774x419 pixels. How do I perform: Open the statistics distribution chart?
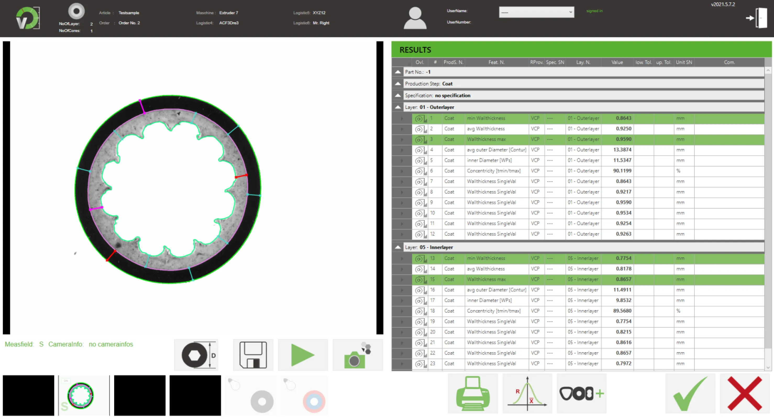527,394
